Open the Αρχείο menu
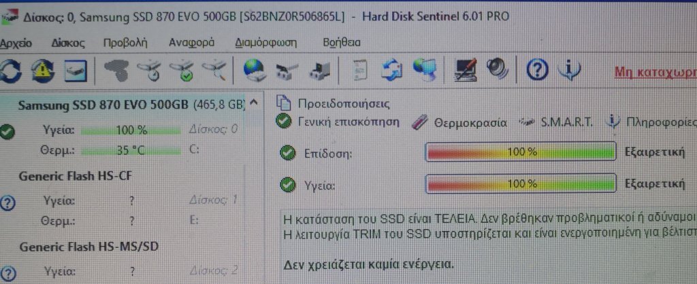The image size is (697, 284). (16, 43)
